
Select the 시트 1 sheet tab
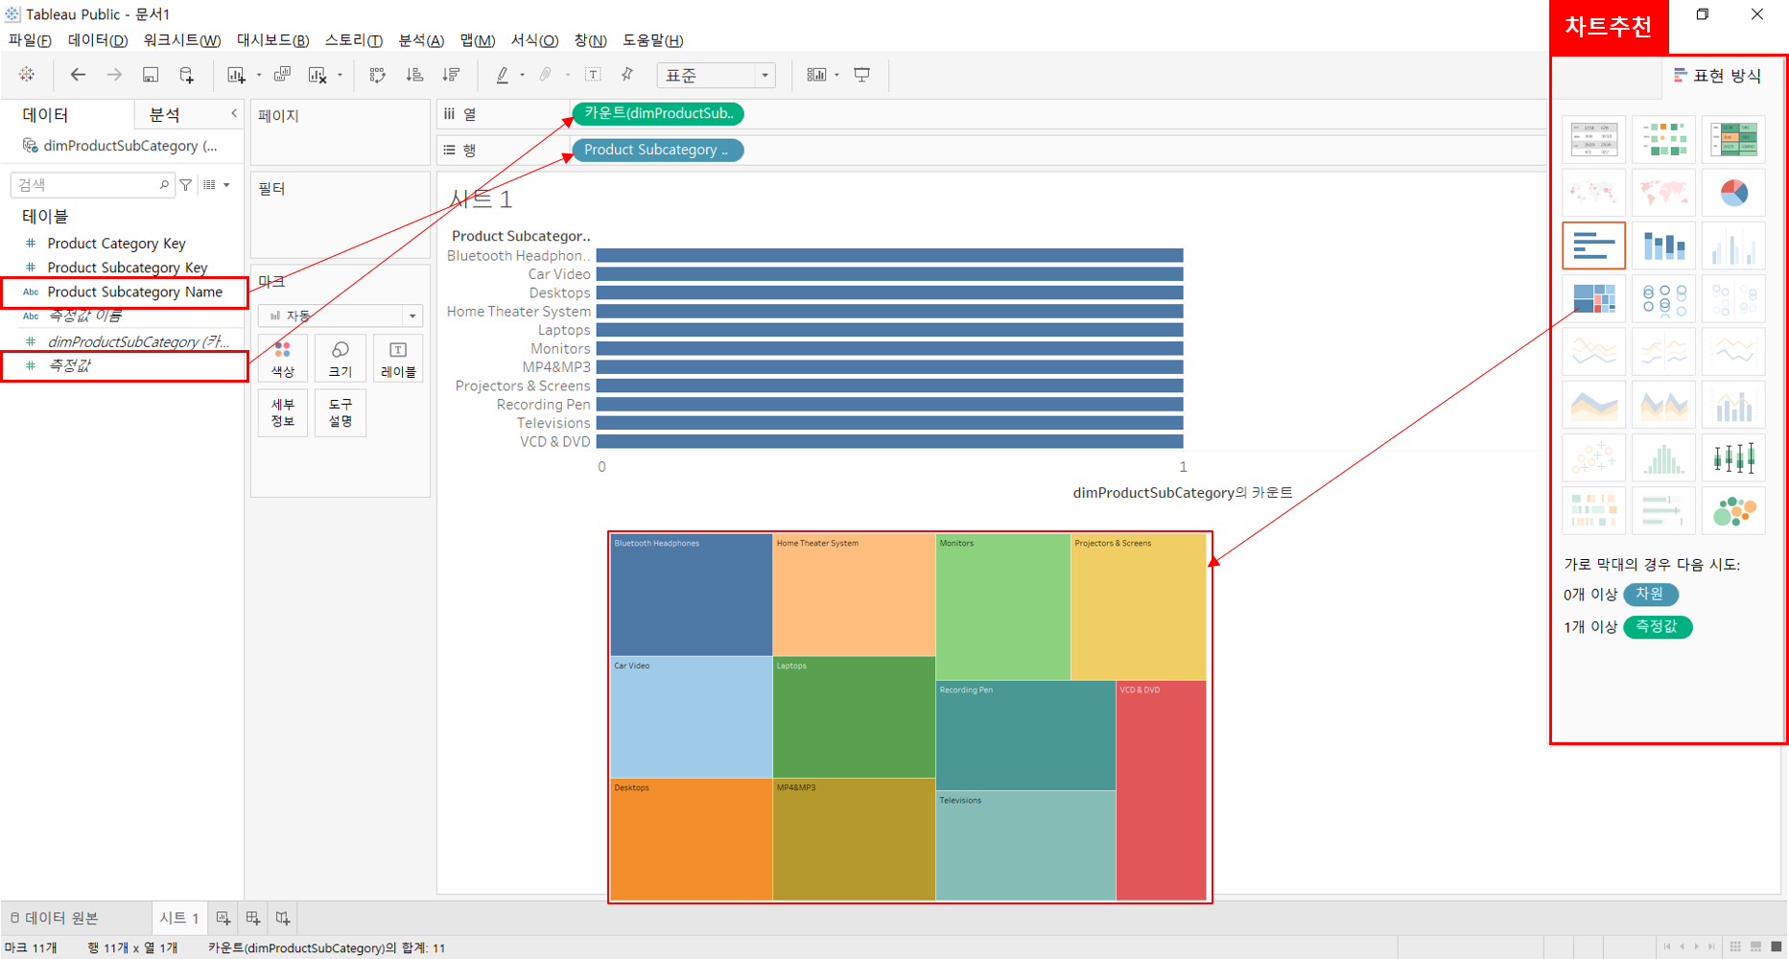point(178,918)
